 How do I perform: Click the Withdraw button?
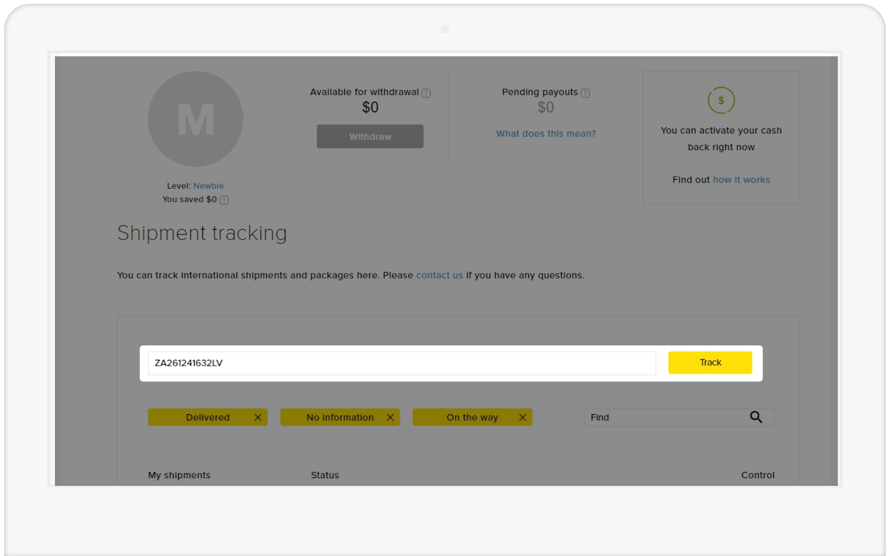coord(370,136)
